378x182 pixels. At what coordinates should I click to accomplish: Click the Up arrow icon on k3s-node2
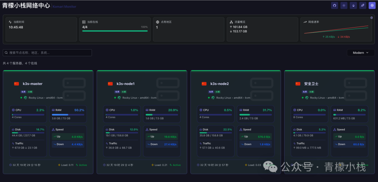click(242, 137)
